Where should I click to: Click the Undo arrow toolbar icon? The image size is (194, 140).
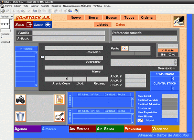click(x=29, y=11)
